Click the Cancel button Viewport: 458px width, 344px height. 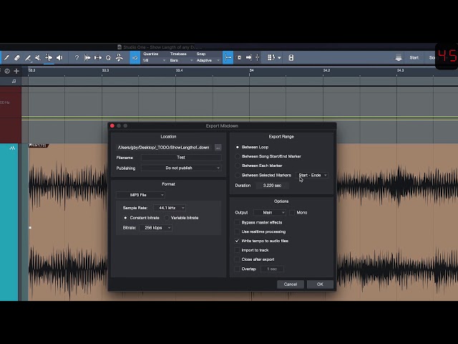[291, 285]
